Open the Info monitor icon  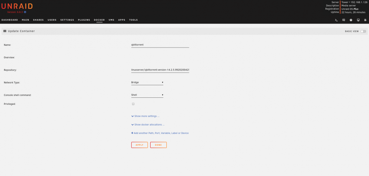point(358,20)
